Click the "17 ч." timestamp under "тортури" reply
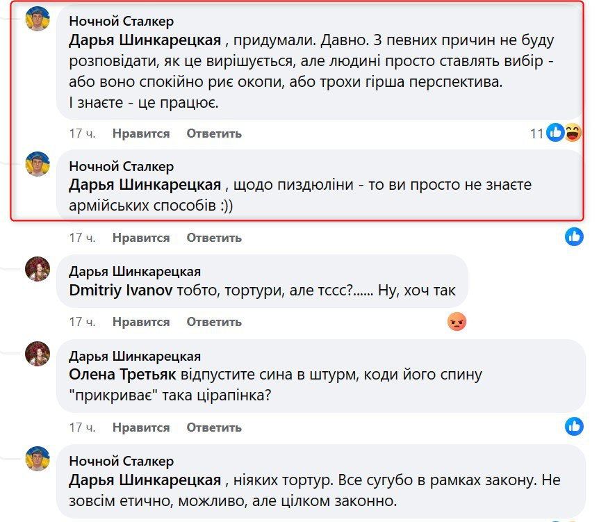 coord(82,322)
